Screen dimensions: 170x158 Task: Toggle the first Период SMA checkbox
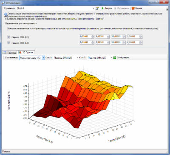pyautogui.click(x=8, y=37)
